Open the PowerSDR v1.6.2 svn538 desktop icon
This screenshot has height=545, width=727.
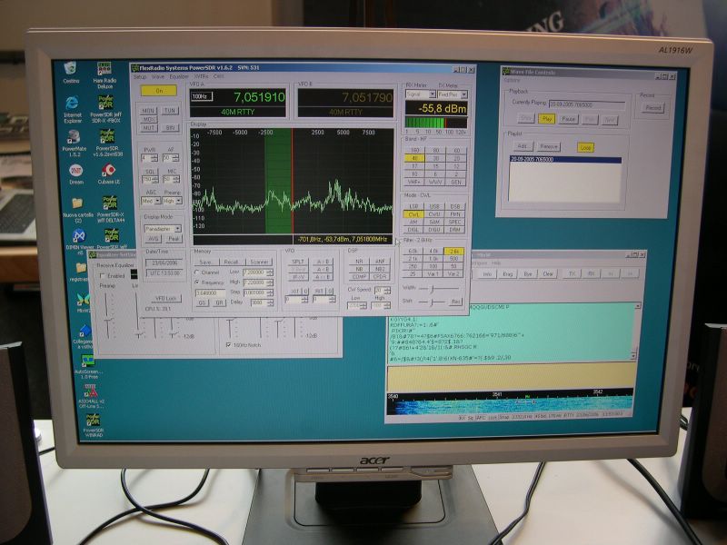coord(107,144)
